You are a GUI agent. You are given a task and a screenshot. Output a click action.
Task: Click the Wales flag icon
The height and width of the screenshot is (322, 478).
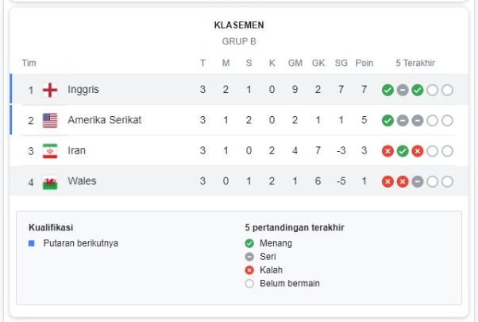pyautogui.click(x=50, y=182)
